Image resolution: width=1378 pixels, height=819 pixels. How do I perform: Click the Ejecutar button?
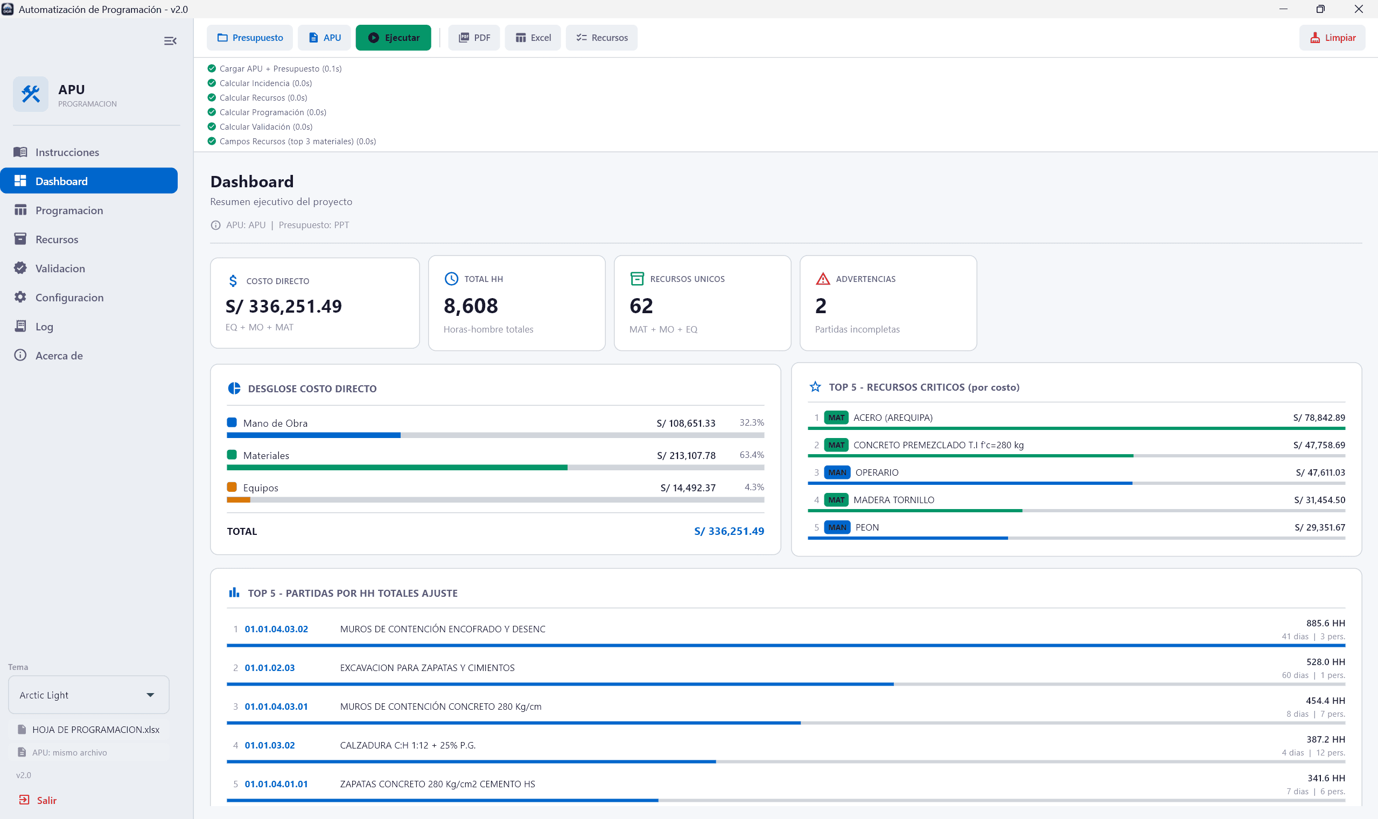click(393, 37)
